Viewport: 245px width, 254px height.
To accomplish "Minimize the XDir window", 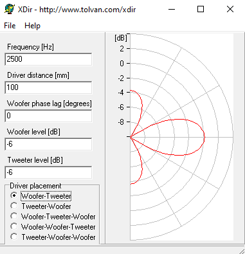I will [x=172, y=9].
